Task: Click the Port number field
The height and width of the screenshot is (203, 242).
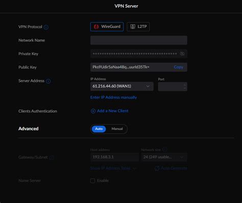Action: (x=173, y=86)
